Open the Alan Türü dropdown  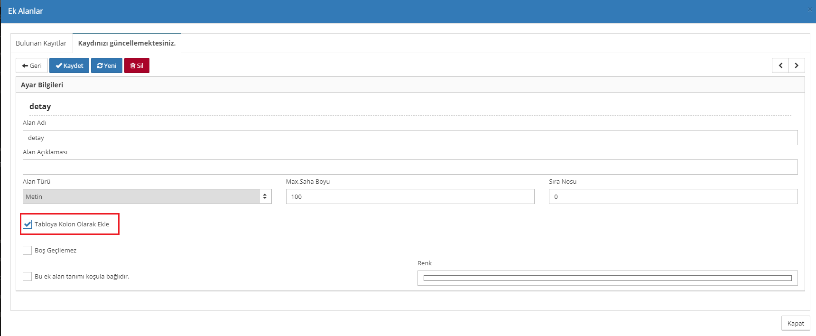pyautogui.click(x=147, y=196)
